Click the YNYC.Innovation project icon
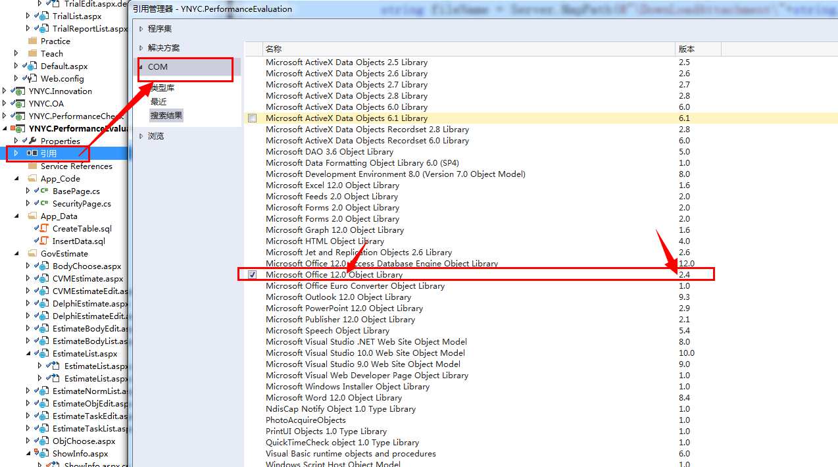838x467 pixels. click(x=20, y=91)
